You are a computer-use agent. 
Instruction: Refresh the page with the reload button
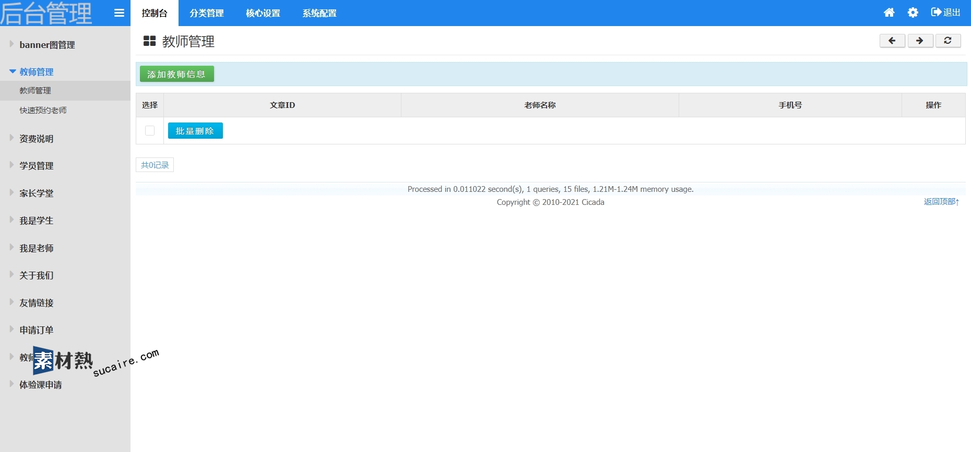point(948,41)
